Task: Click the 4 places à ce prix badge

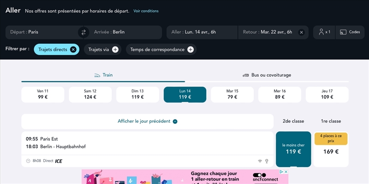Action: (331, 139)
